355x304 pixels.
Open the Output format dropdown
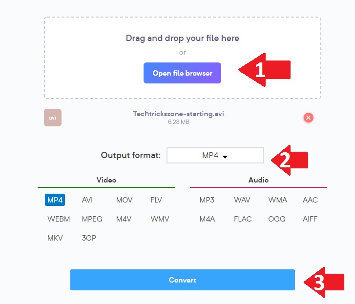click(x=215, y=156)
